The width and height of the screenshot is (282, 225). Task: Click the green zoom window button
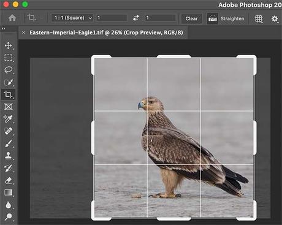(25, 4)
